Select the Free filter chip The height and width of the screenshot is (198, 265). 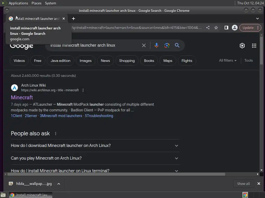pos(38,61)
